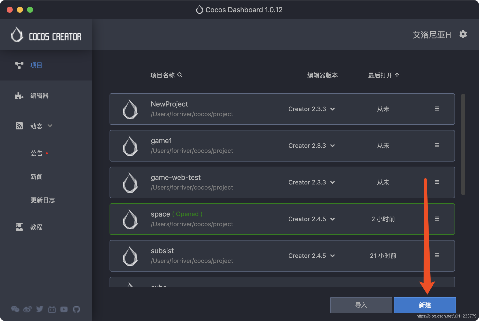Sort by 最后打开 column header
479x321 pixels.
tap(380, 75)
